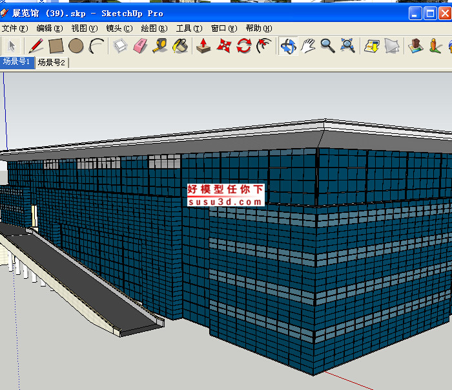Click the SketchUp title bar app icon
452x390 pixels.
pos(4,13)
